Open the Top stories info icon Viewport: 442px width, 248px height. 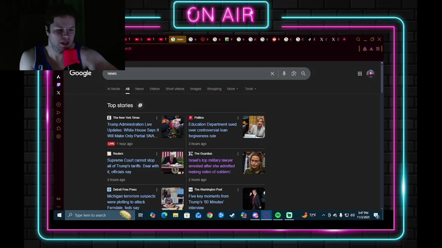[140, 105]
